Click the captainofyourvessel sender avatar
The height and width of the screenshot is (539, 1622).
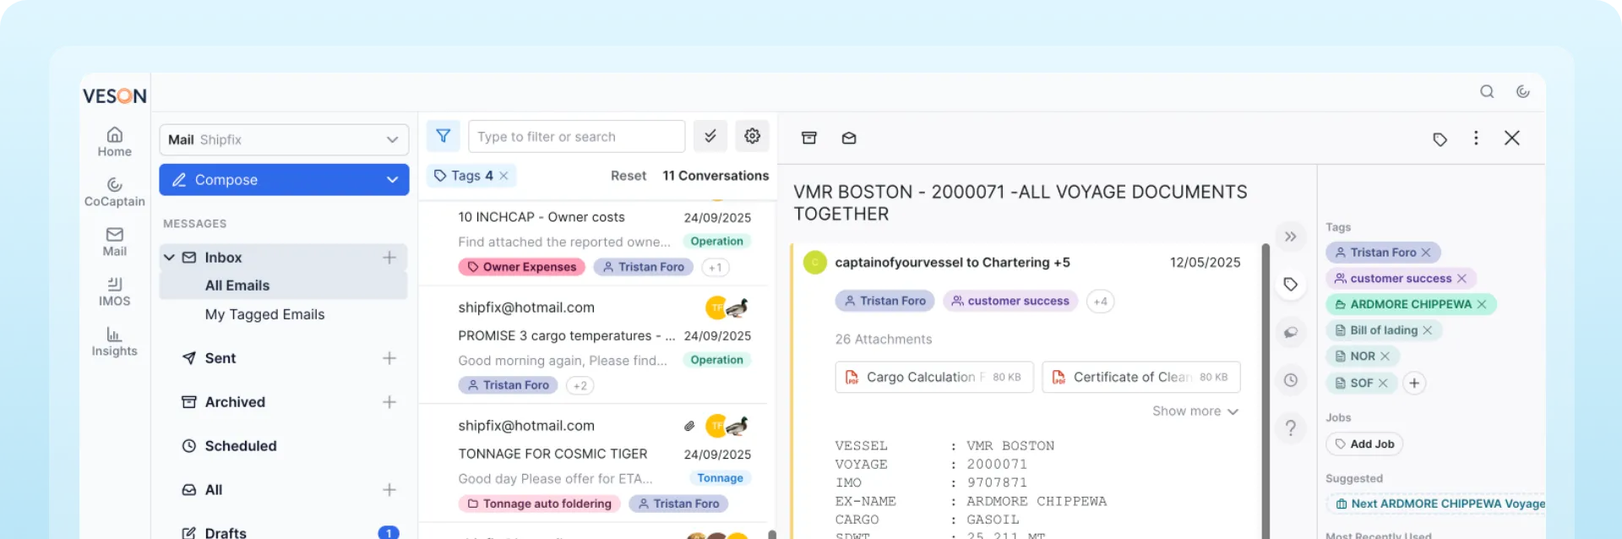click(x=814, y=263)
